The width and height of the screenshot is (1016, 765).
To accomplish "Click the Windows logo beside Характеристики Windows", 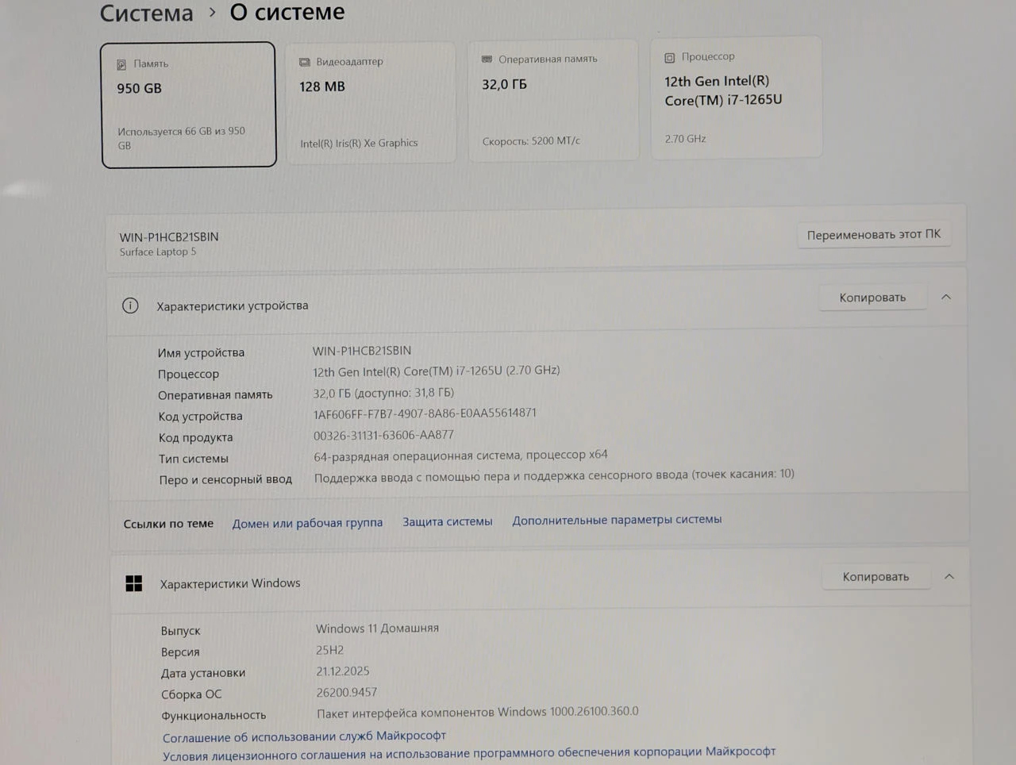I will click(134, 584).
